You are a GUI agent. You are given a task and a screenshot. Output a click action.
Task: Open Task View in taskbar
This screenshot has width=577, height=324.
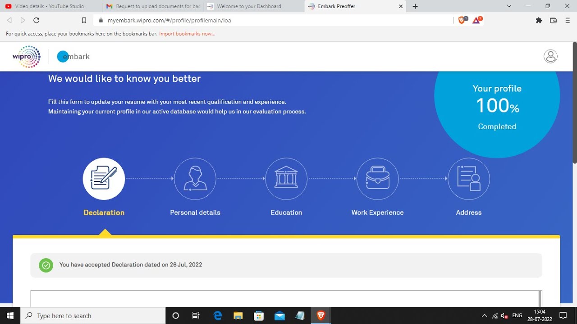(x=196, y=316)
